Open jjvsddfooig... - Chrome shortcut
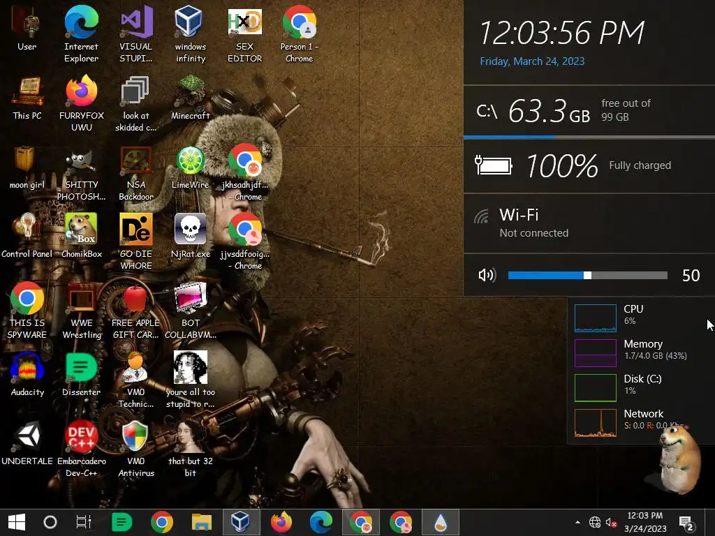 tap(245, 241)
